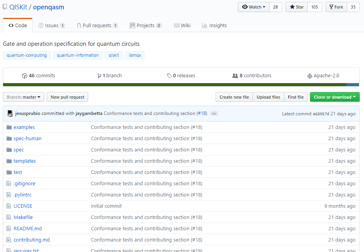Open the Projects tab
Viewport: 364px width, 252px height.
(146, 26)
